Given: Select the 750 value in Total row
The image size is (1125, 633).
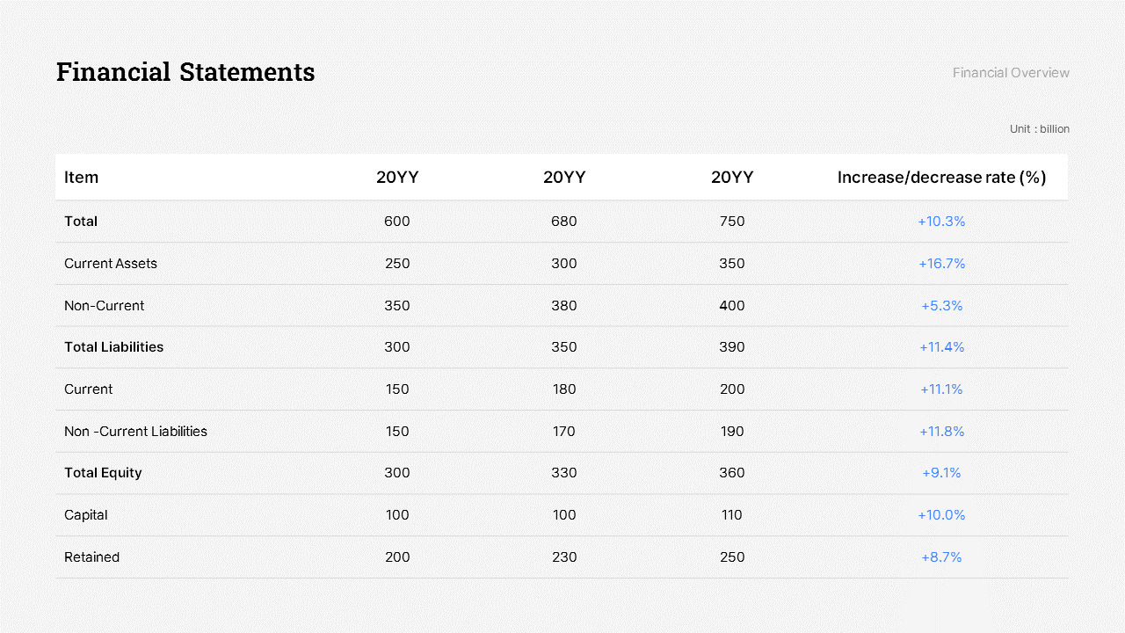Looking at the screenshot, I should coord(732,222).
